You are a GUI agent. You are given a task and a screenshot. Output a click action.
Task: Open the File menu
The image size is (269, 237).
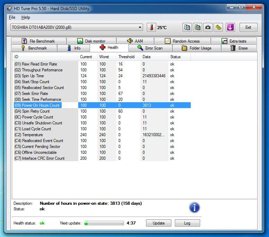pos(12,17)
